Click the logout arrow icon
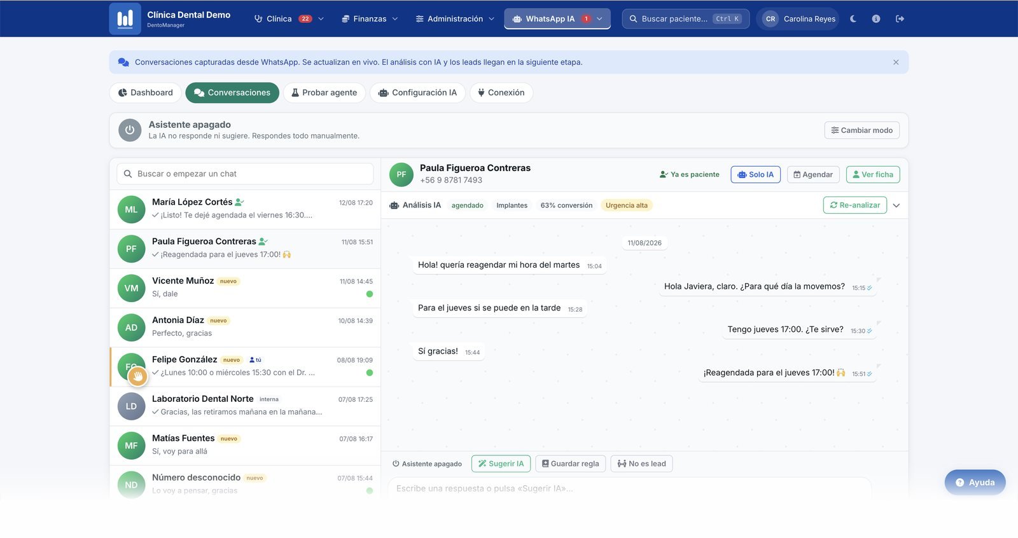1018x538 pixels. [900, 18]
